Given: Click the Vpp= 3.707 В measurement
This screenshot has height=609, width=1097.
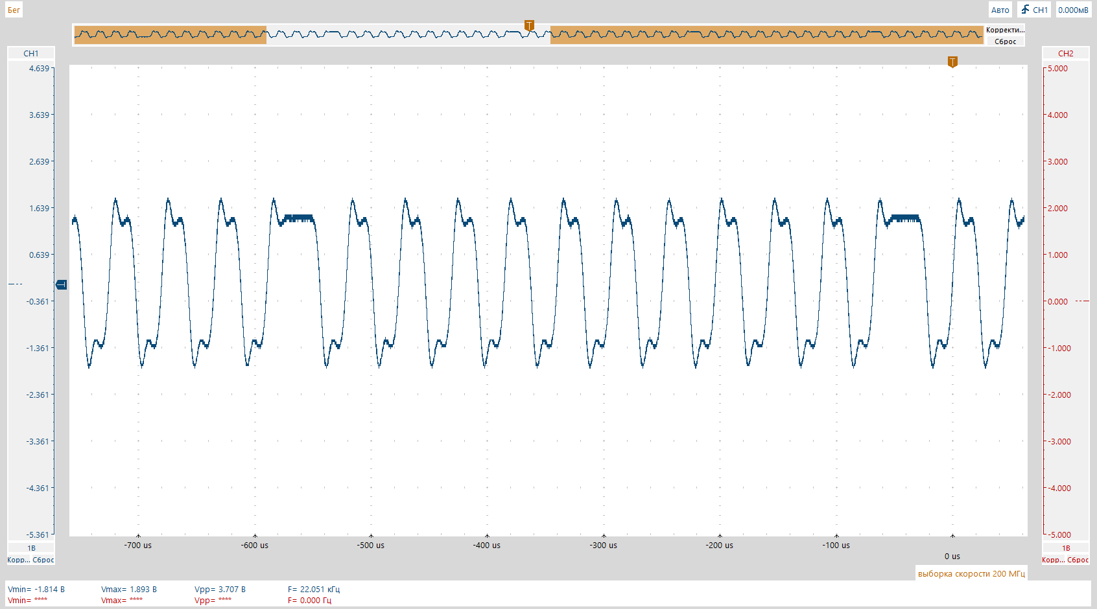Looking at the screenshot, I should 220,589.
